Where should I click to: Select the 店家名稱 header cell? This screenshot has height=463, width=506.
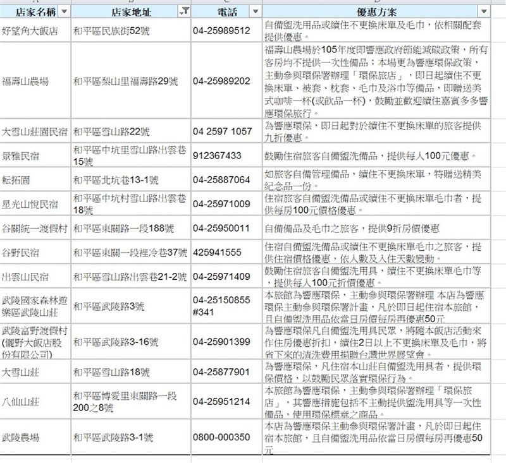(35, 12)
